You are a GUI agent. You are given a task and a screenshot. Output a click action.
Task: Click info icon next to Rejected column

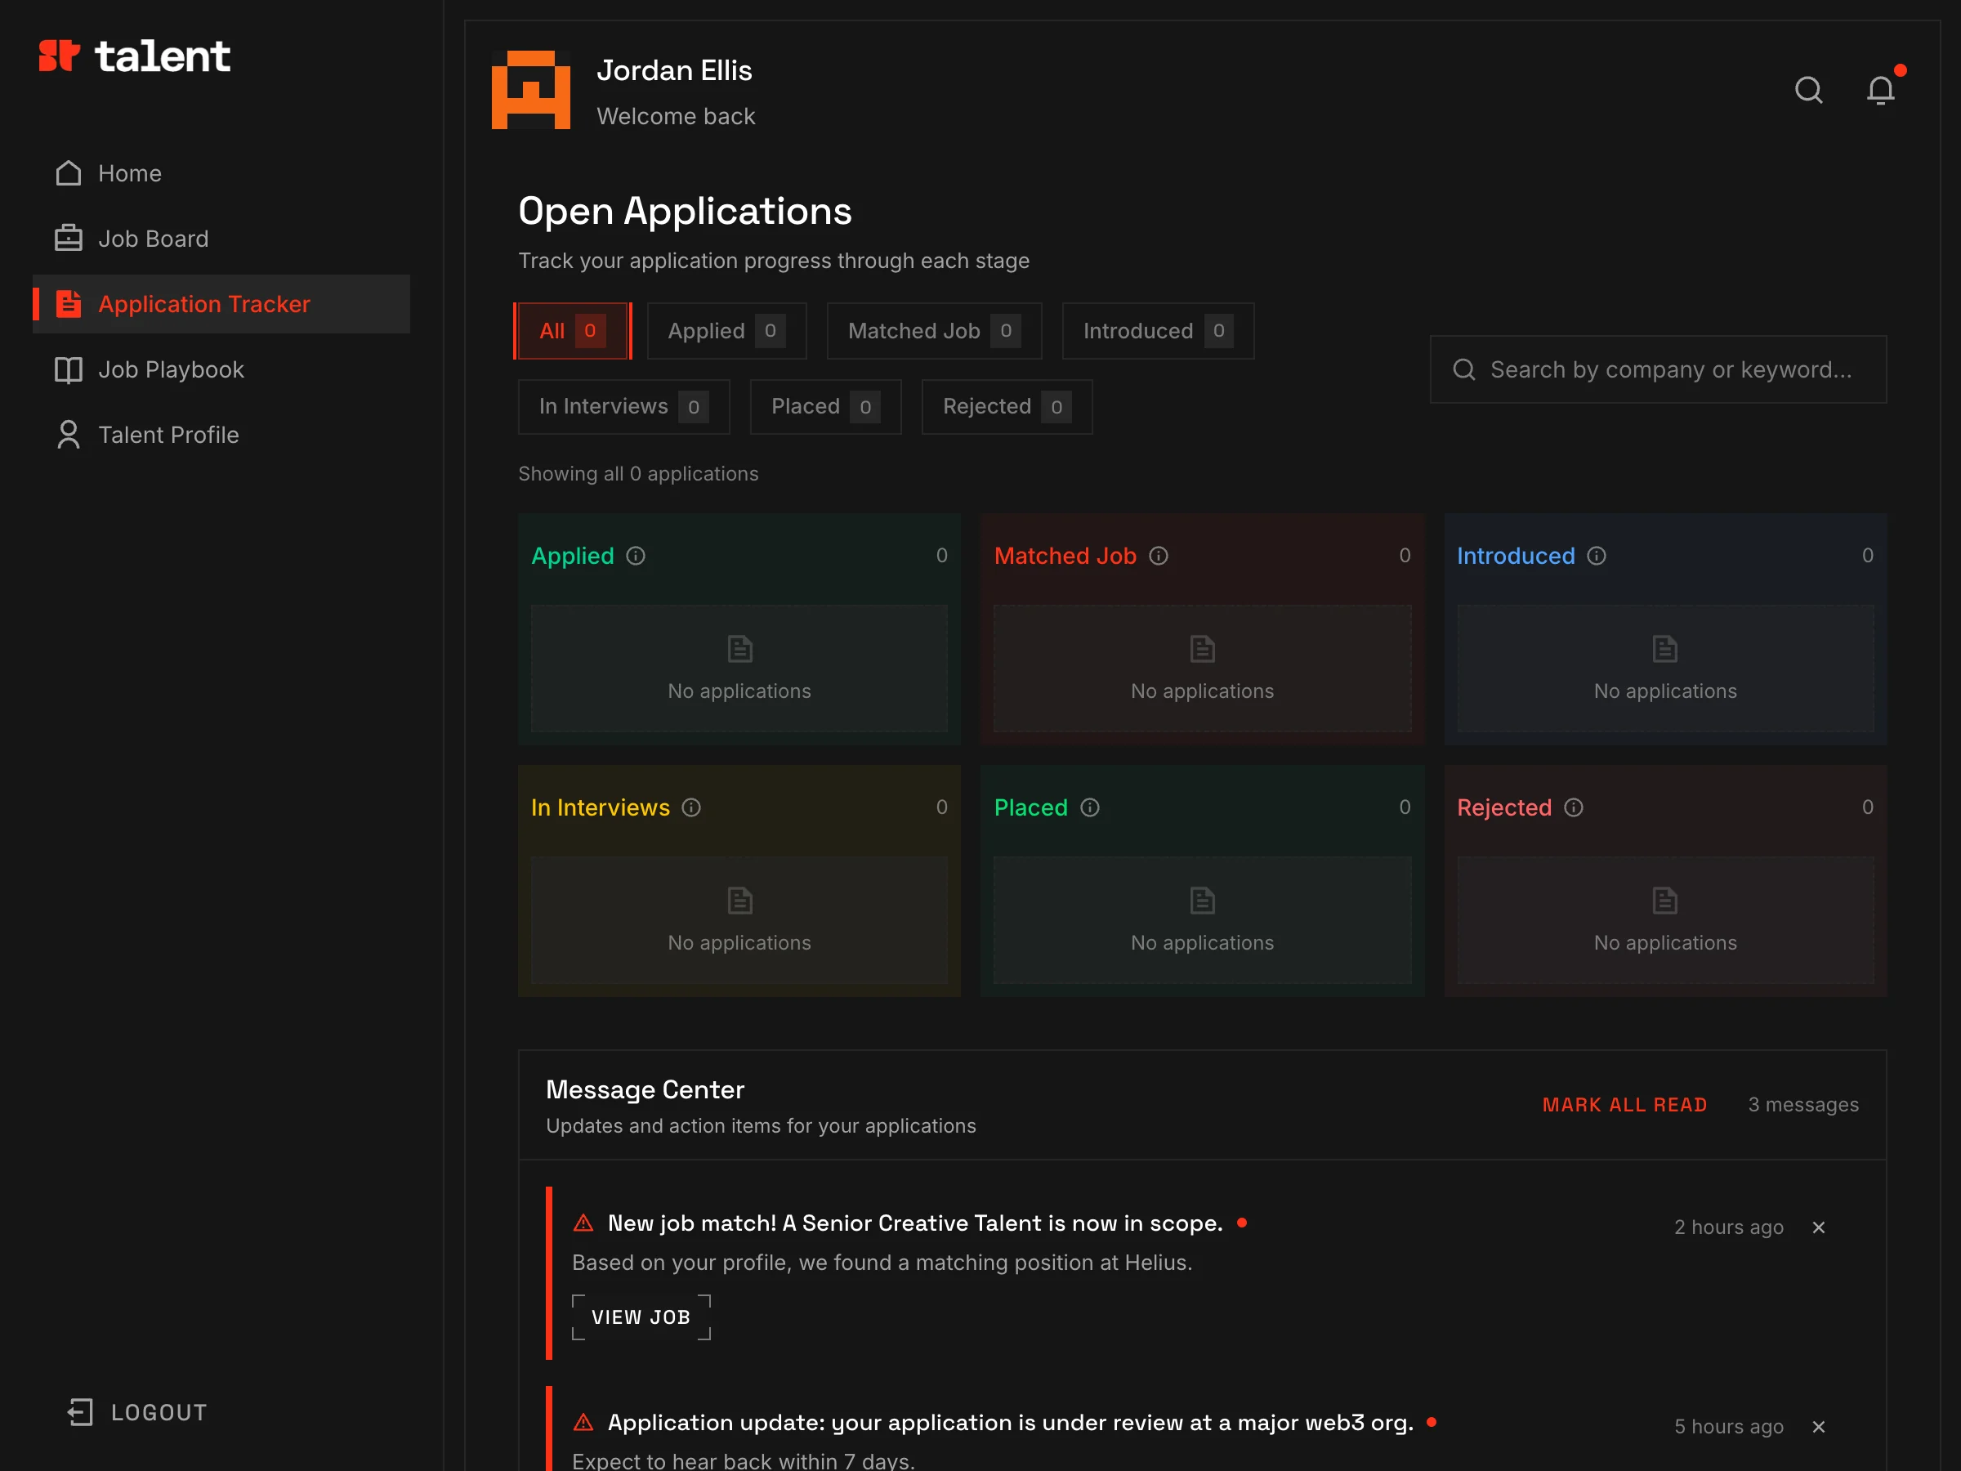click(x=1574, y=807)
